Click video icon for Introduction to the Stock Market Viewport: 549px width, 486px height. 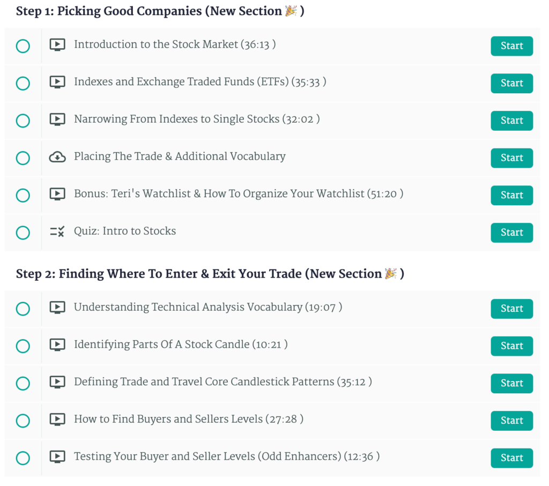click(57, 45)
